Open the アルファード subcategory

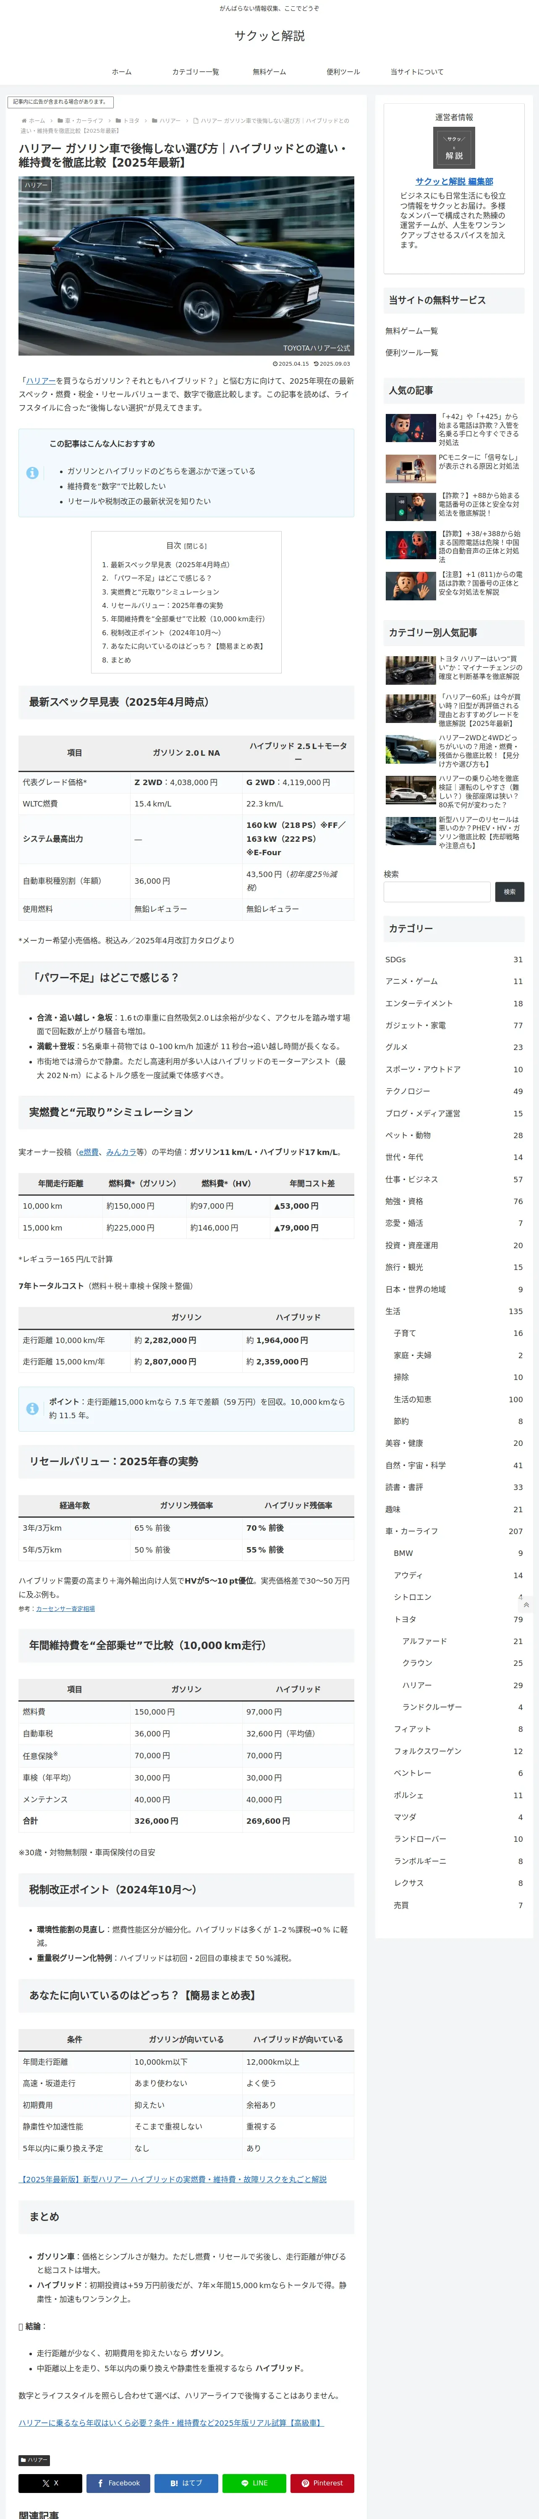point(463,1642)
